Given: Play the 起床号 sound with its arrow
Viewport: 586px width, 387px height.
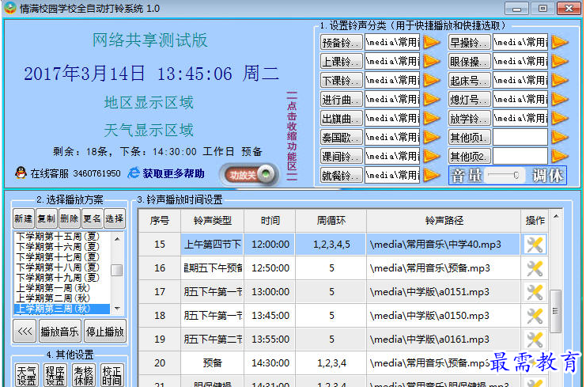Looking at the screenshot, I should point(559,80).
